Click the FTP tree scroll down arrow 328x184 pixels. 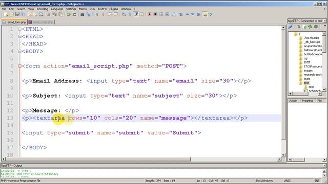pos(324,89)
